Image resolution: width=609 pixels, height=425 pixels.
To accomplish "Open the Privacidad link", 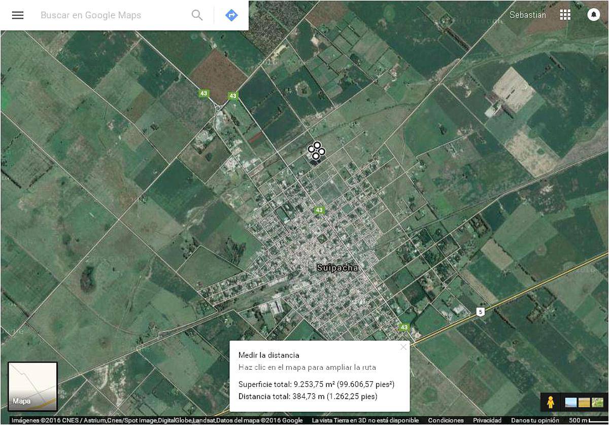I will [x=487, y=420].
